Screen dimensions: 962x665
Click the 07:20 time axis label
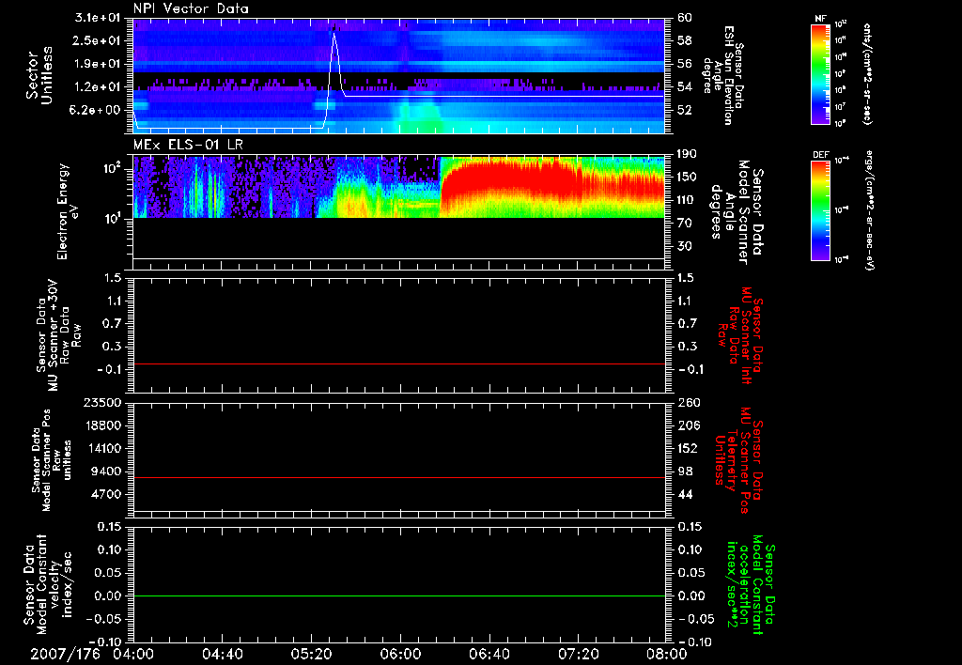[578, 654]
